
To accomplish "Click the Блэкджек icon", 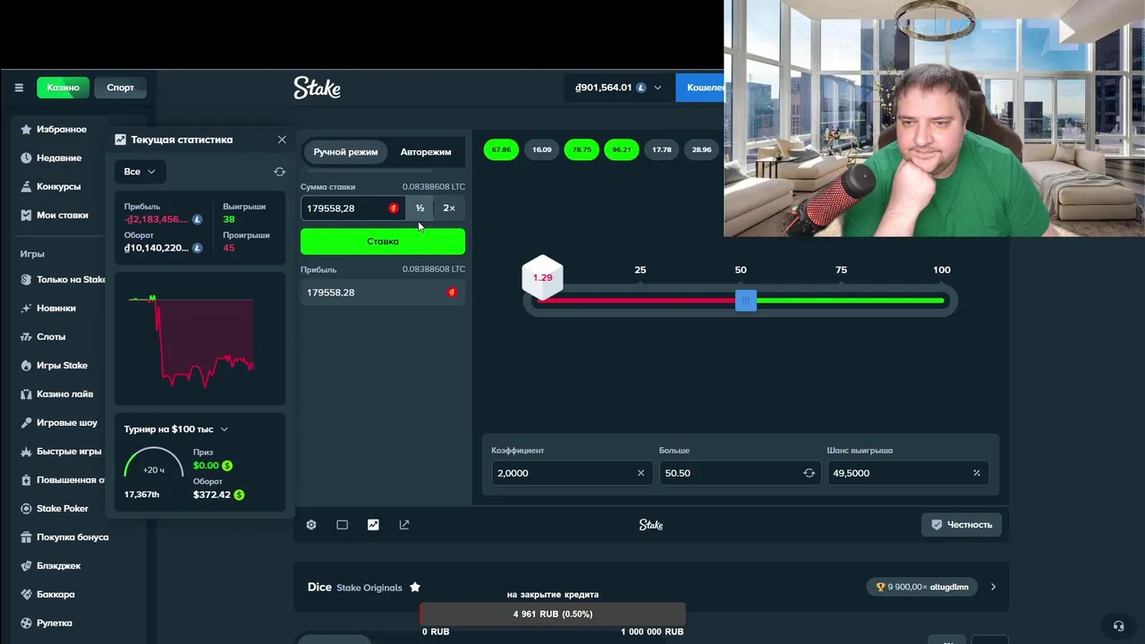I will [26, 566].
